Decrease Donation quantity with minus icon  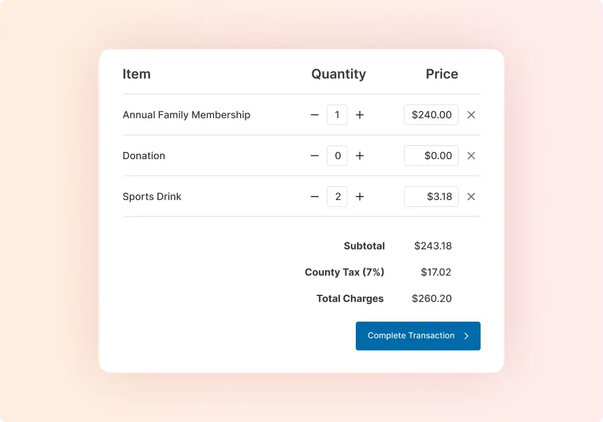[x=314, y=156]
